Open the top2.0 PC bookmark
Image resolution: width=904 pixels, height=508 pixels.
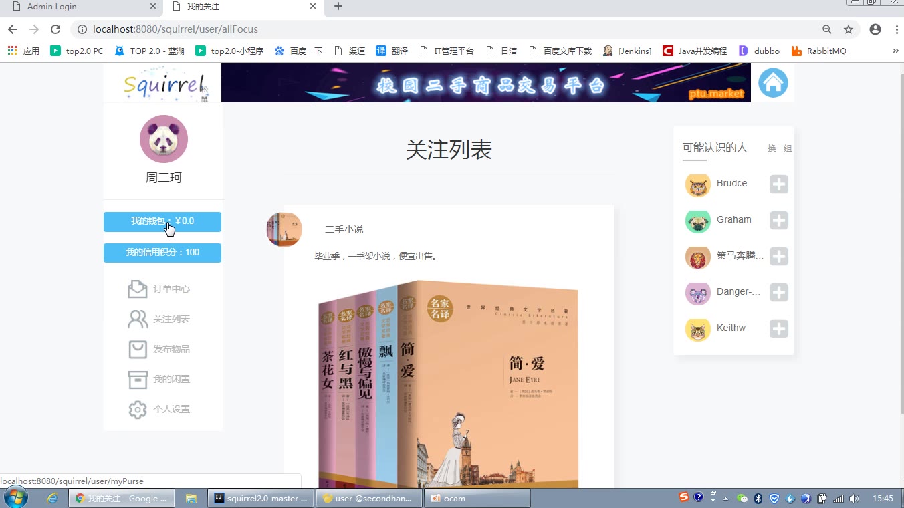(77, 51)
